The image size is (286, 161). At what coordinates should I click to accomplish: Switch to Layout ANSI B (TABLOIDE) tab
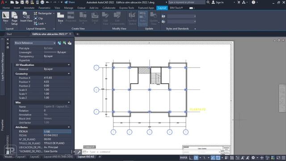pos(59,157)
